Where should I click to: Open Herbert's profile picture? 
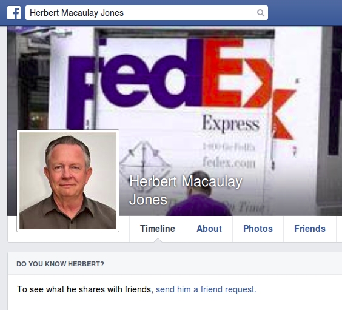(x=68, y=181)
